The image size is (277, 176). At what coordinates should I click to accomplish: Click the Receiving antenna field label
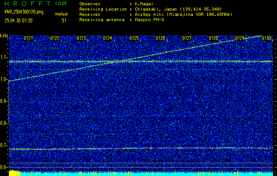point(102,20)
